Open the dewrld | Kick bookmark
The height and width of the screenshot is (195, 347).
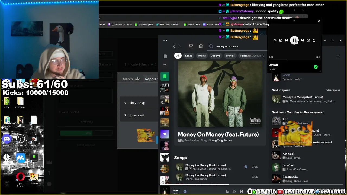(192, 24)
